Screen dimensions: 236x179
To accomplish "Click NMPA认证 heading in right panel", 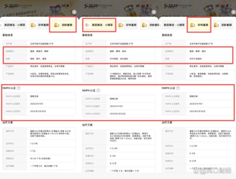I will [x=168, y=88].
